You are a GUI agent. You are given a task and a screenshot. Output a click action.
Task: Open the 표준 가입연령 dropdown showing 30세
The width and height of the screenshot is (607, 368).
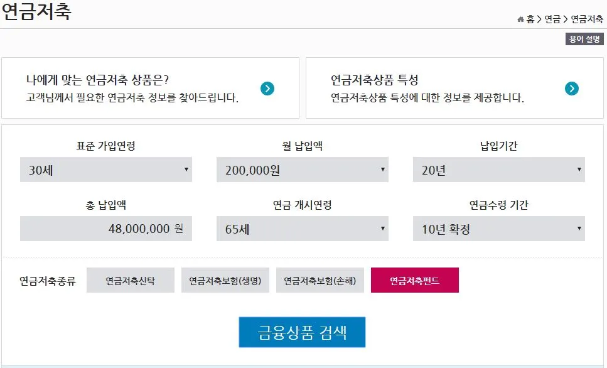coord(105,169)
